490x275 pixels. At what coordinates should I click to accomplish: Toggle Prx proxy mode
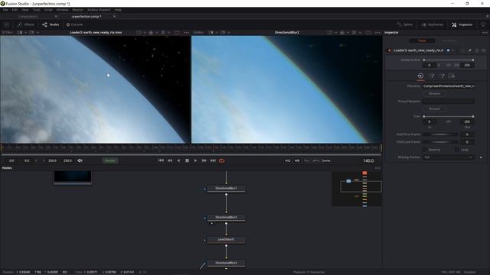coord(306,160)
